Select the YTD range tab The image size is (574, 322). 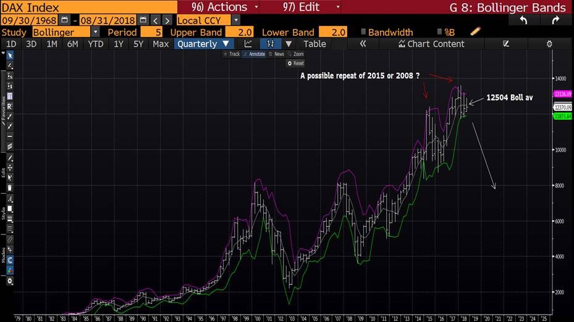[96, 44]
